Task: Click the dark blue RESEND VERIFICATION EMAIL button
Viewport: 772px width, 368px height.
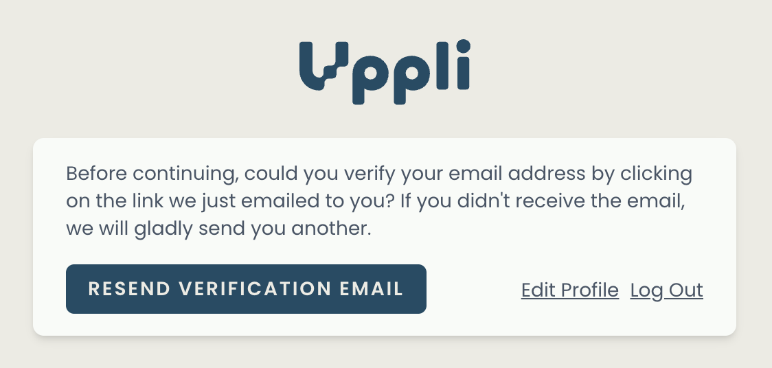Action: click(x=246, y=289)
